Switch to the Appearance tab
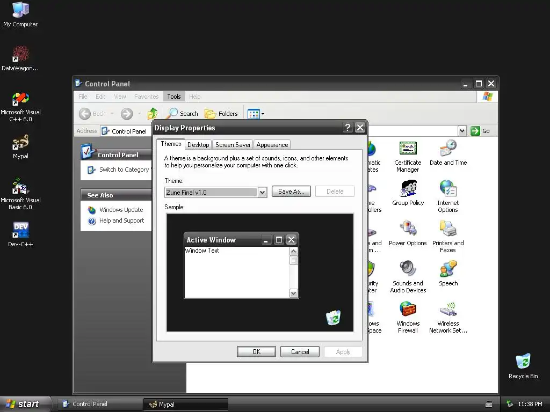The height and width of the screenshot is (412, 550). tap(272, 145)
